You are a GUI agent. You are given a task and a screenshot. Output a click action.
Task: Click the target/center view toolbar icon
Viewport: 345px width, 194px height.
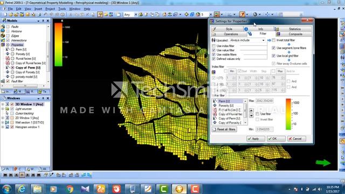click(187, 15)
